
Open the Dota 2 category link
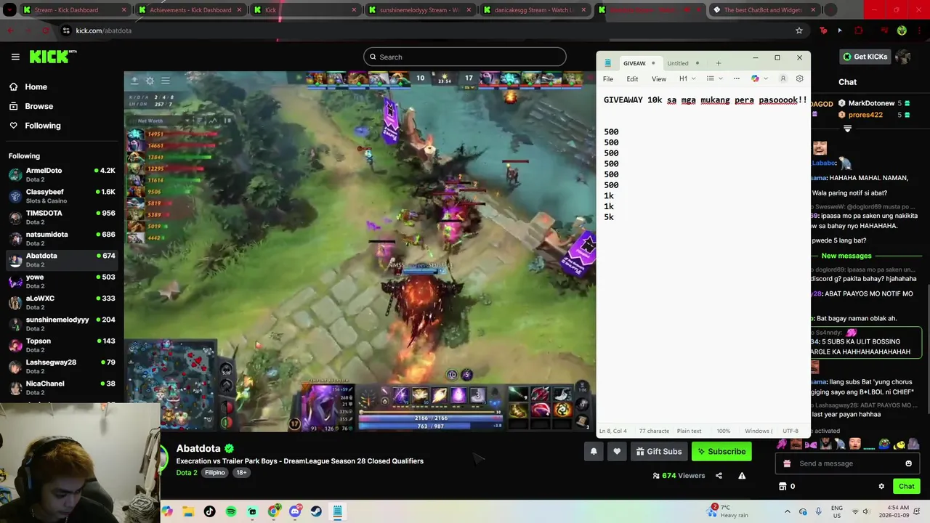coord(187,472)
